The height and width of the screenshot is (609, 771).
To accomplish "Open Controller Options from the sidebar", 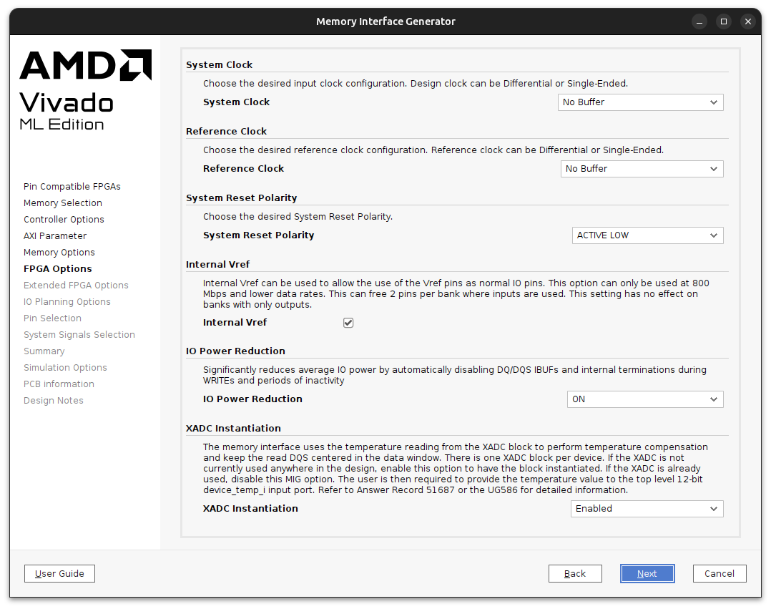I will (64, 219).
